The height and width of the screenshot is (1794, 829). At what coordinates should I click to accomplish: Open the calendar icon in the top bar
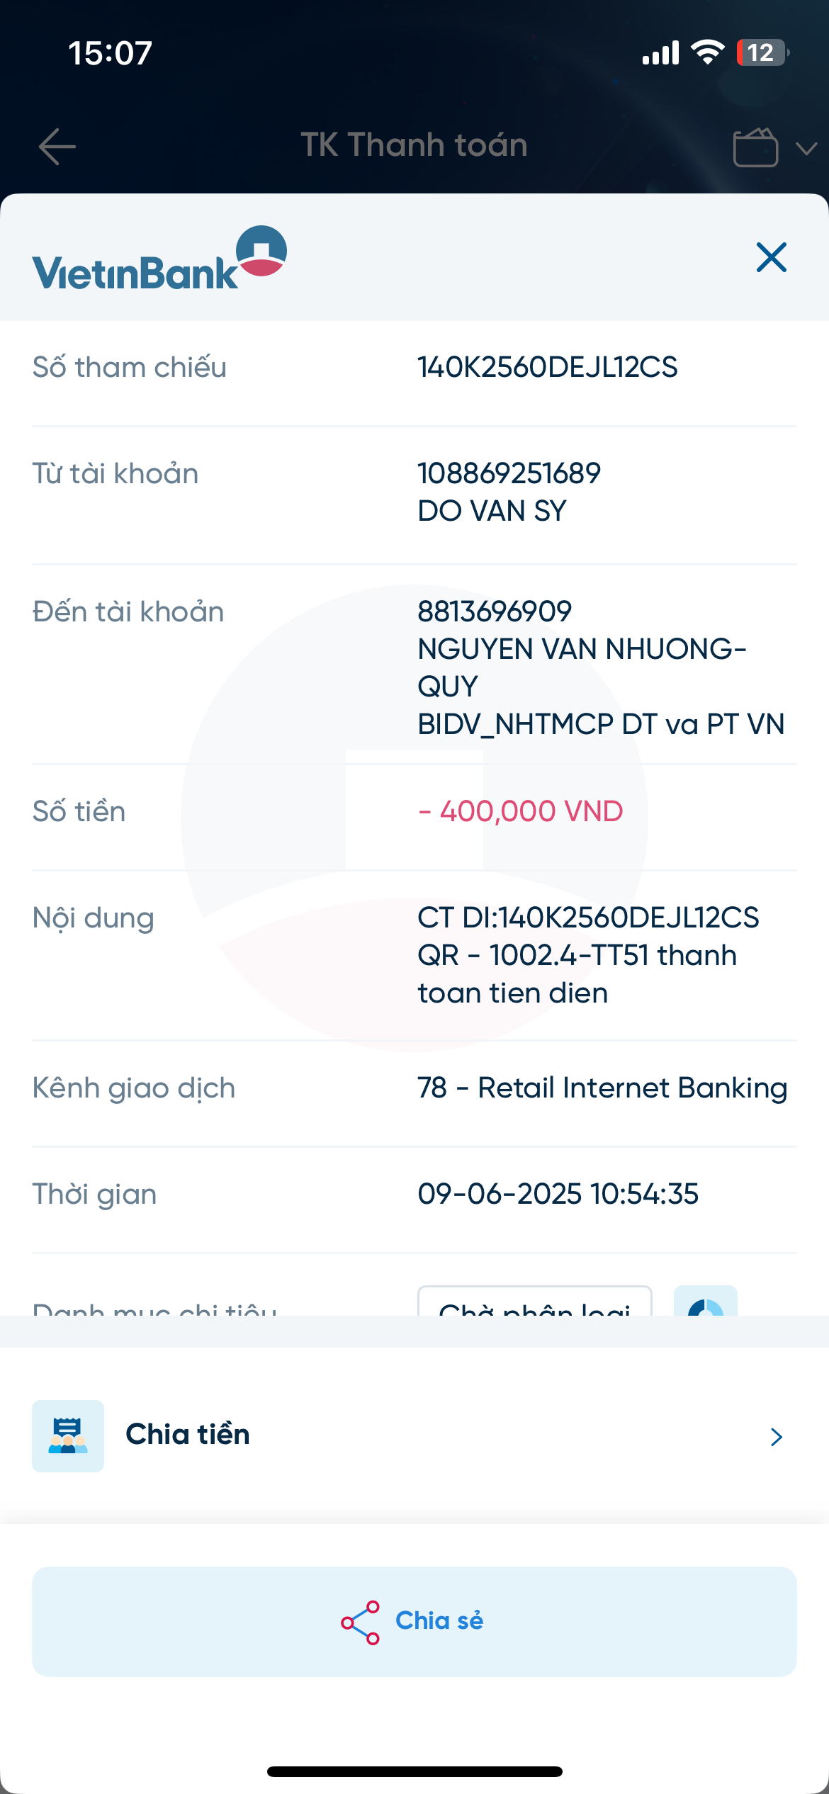755,147
